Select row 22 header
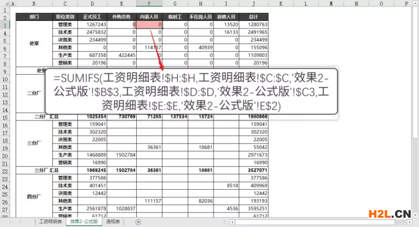The image size is (419, 227). point(5,171)
